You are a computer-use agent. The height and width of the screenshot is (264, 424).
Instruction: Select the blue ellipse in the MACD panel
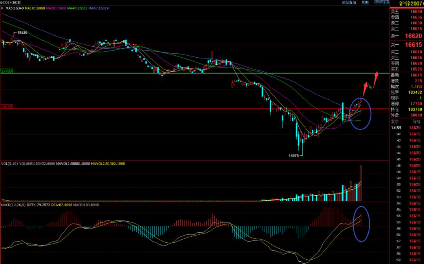(x=361, y=223)
